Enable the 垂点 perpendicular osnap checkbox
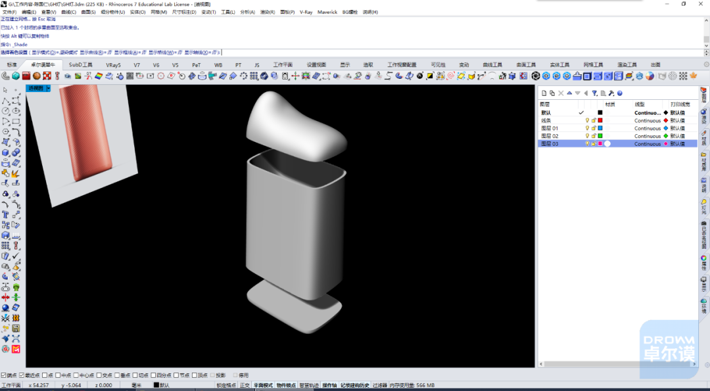This screenshot has width=710, height=391. click(117, 375)
